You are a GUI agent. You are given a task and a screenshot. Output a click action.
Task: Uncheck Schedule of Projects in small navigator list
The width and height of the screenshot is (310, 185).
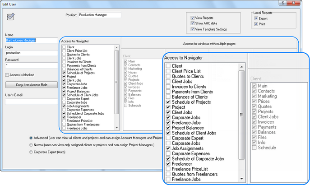pyautogui.click(x=64, y=73)
